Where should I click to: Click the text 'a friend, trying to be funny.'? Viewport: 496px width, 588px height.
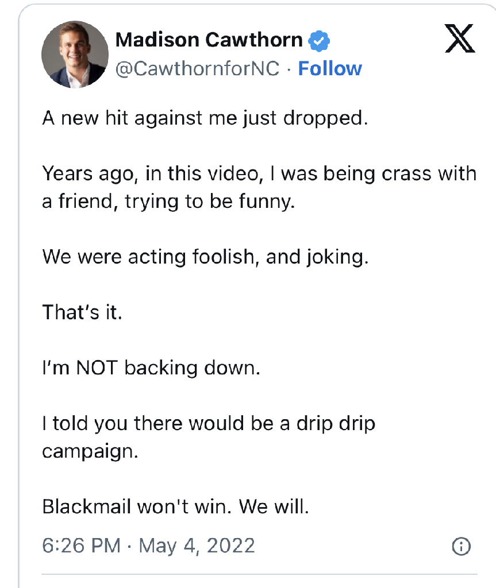click(x=168, y=202)
